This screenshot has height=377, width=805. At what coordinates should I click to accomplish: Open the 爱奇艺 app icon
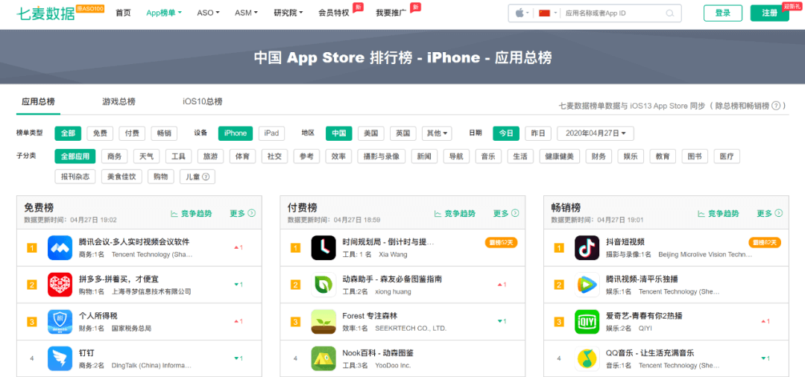tap(587, 322)
